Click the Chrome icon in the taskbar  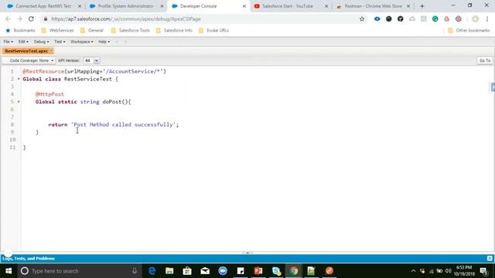(x=294, y=271)
